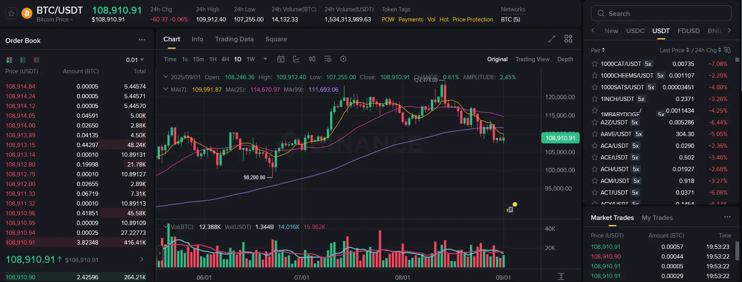Switch chart to Trading View
The image size is (742, 282).
(532, 59)
